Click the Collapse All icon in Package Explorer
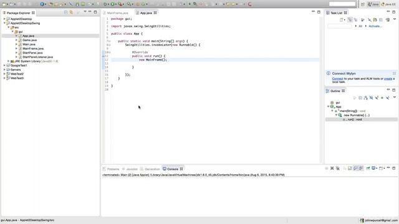The width and height of the screenshot is (399, 224). click(x=66, y=12)
